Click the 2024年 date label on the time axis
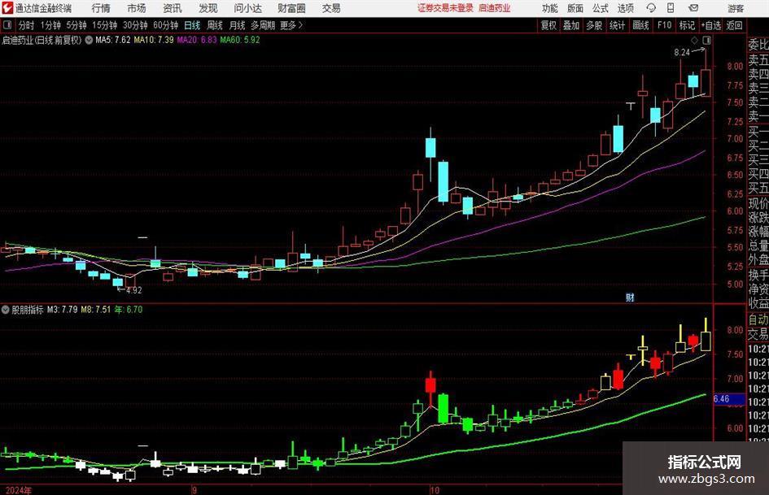The height and width of the screenshot is (495, 769). pyautogui.click(x=19, y=490)
